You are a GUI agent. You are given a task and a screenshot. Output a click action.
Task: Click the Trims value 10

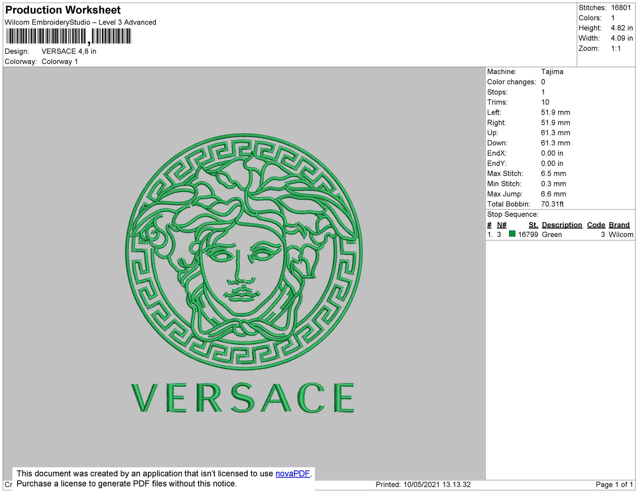point(545,102)
